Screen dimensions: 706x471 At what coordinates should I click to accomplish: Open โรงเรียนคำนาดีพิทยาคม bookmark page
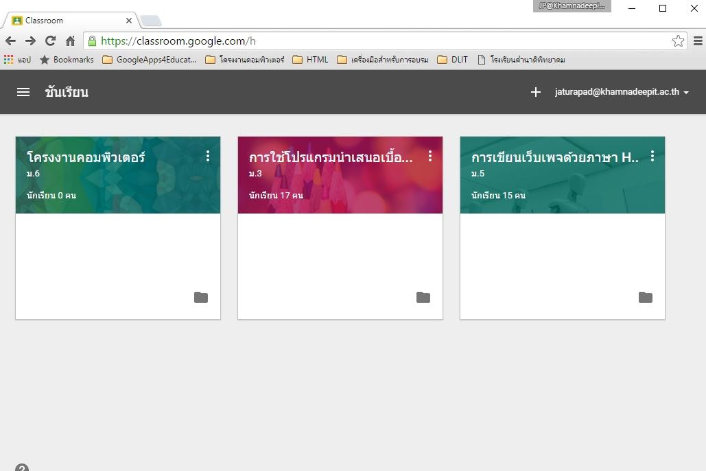(x=521, y=60)
